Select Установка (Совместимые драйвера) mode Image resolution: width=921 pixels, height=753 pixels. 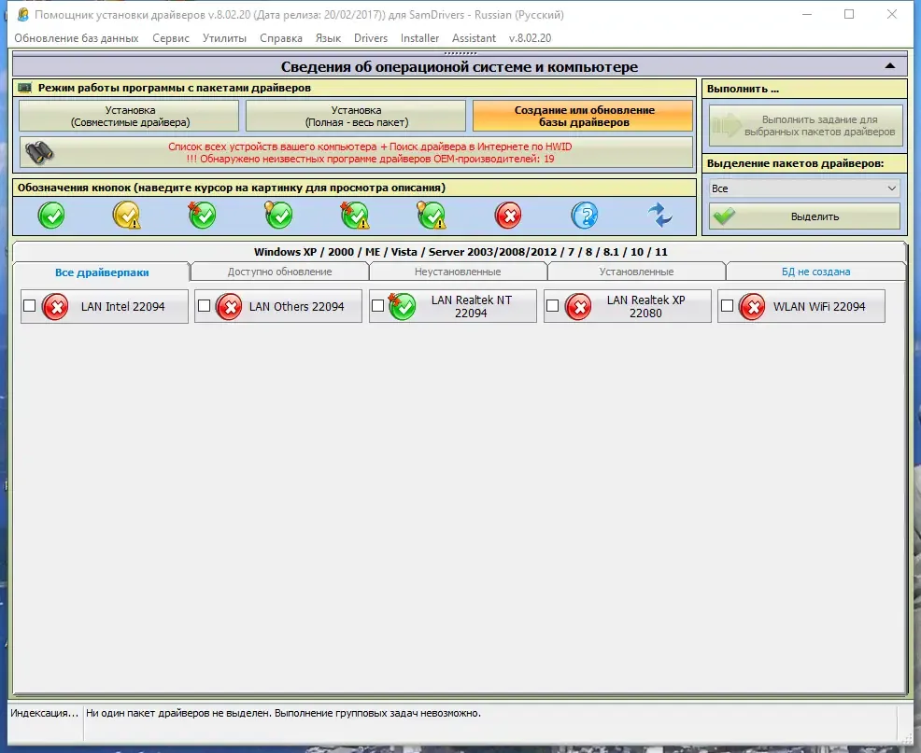coord(129,117)
